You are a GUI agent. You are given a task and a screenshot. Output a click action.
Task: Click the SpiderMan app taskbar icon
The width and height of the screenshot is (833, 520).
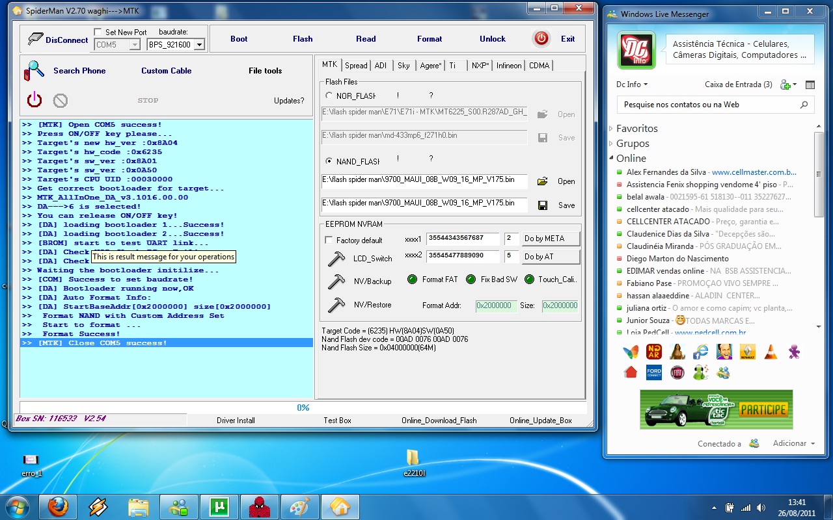[259, 506]
